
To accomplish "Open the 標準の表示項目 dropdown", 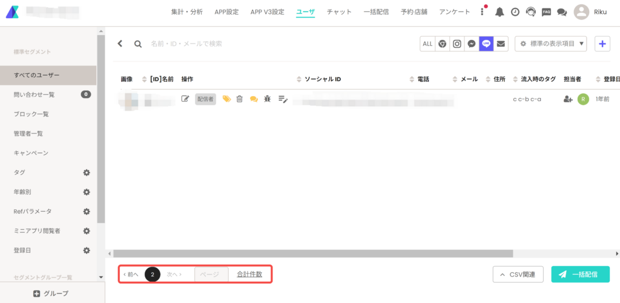I will [551, 44].
